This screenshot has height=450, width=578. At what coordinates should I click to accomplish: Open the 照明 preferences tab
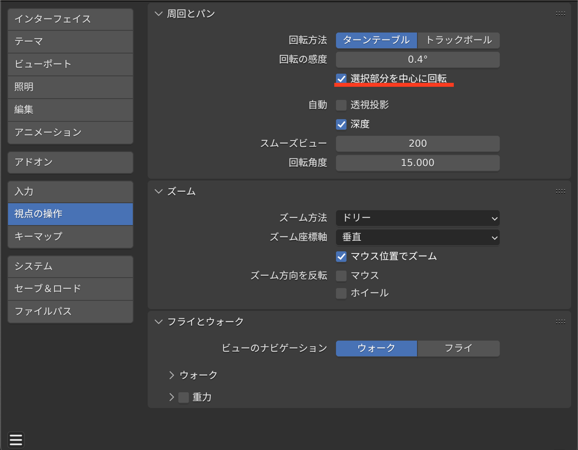(71, 87)
